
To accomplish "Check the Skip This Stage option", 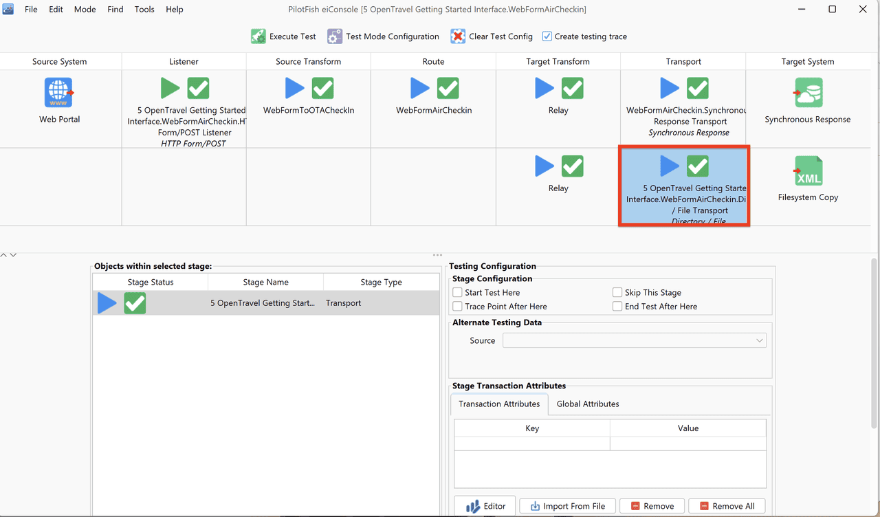I will (617, 292).
